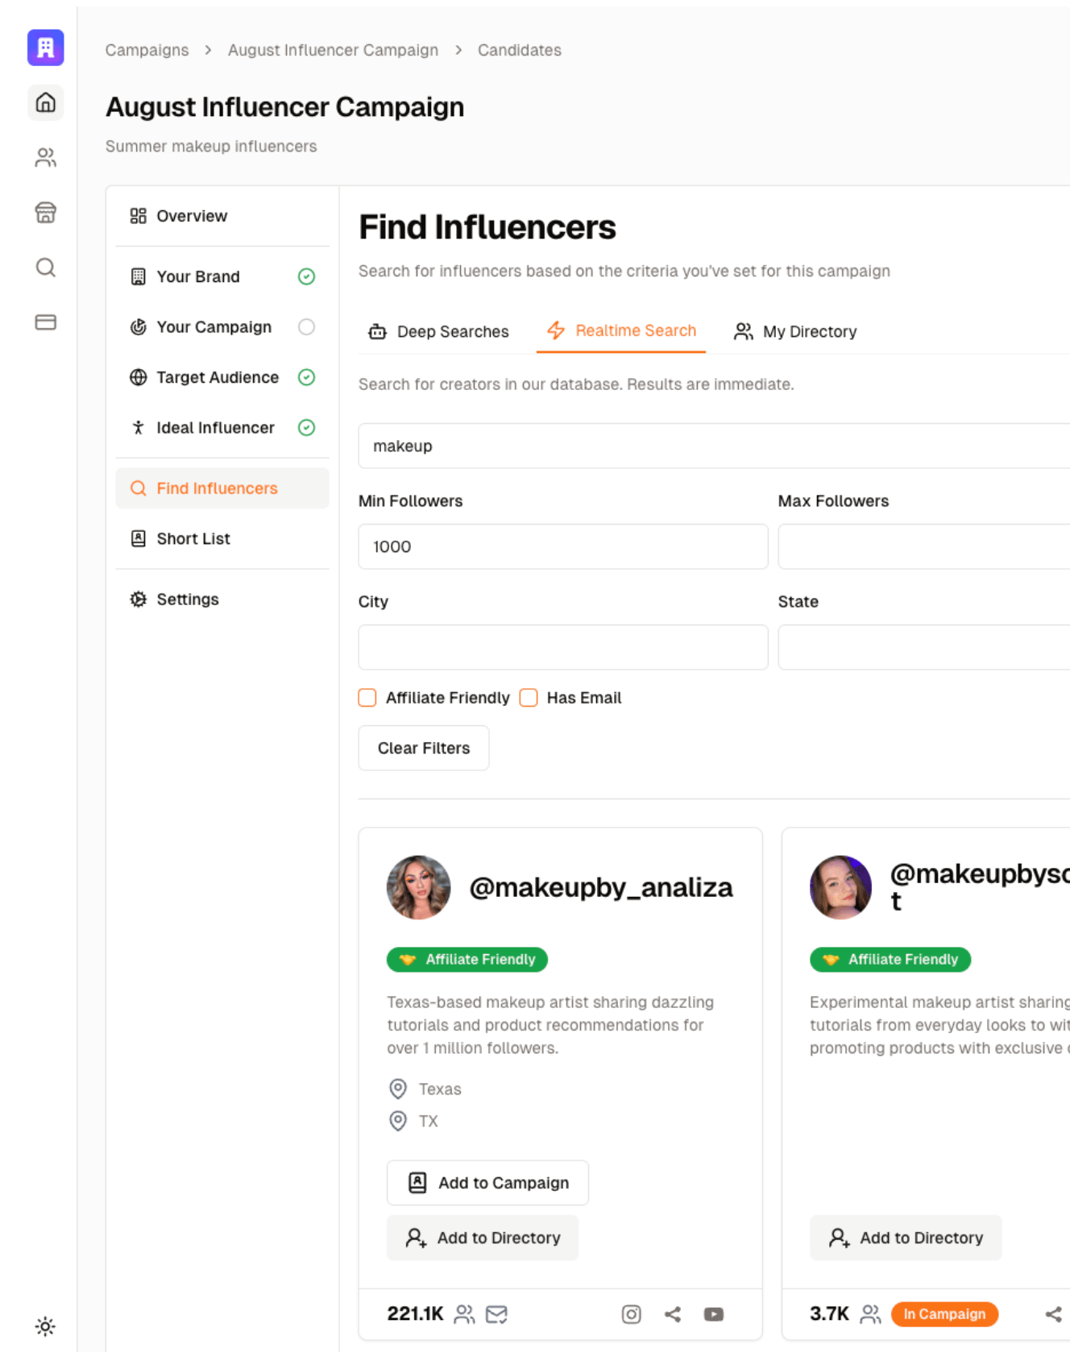Enable the Affiliate Friendly checkbox
The width and height of the screenshot is (1070, 1357).
tap(367, 698)
